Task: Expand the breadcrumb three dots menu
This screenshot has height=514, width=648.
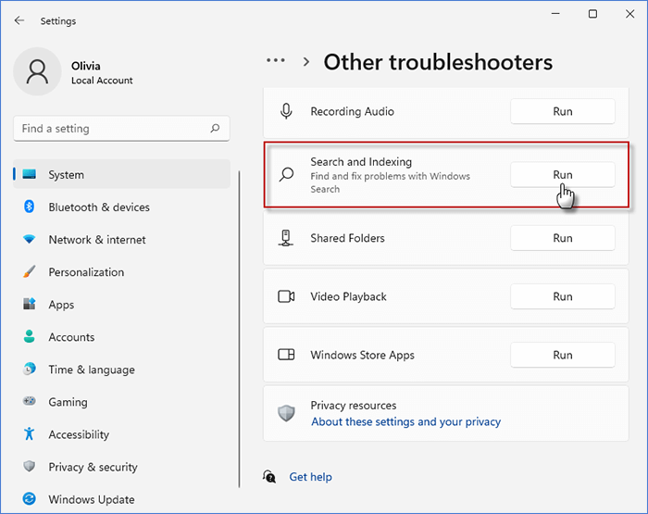Action: coord(275,61)
